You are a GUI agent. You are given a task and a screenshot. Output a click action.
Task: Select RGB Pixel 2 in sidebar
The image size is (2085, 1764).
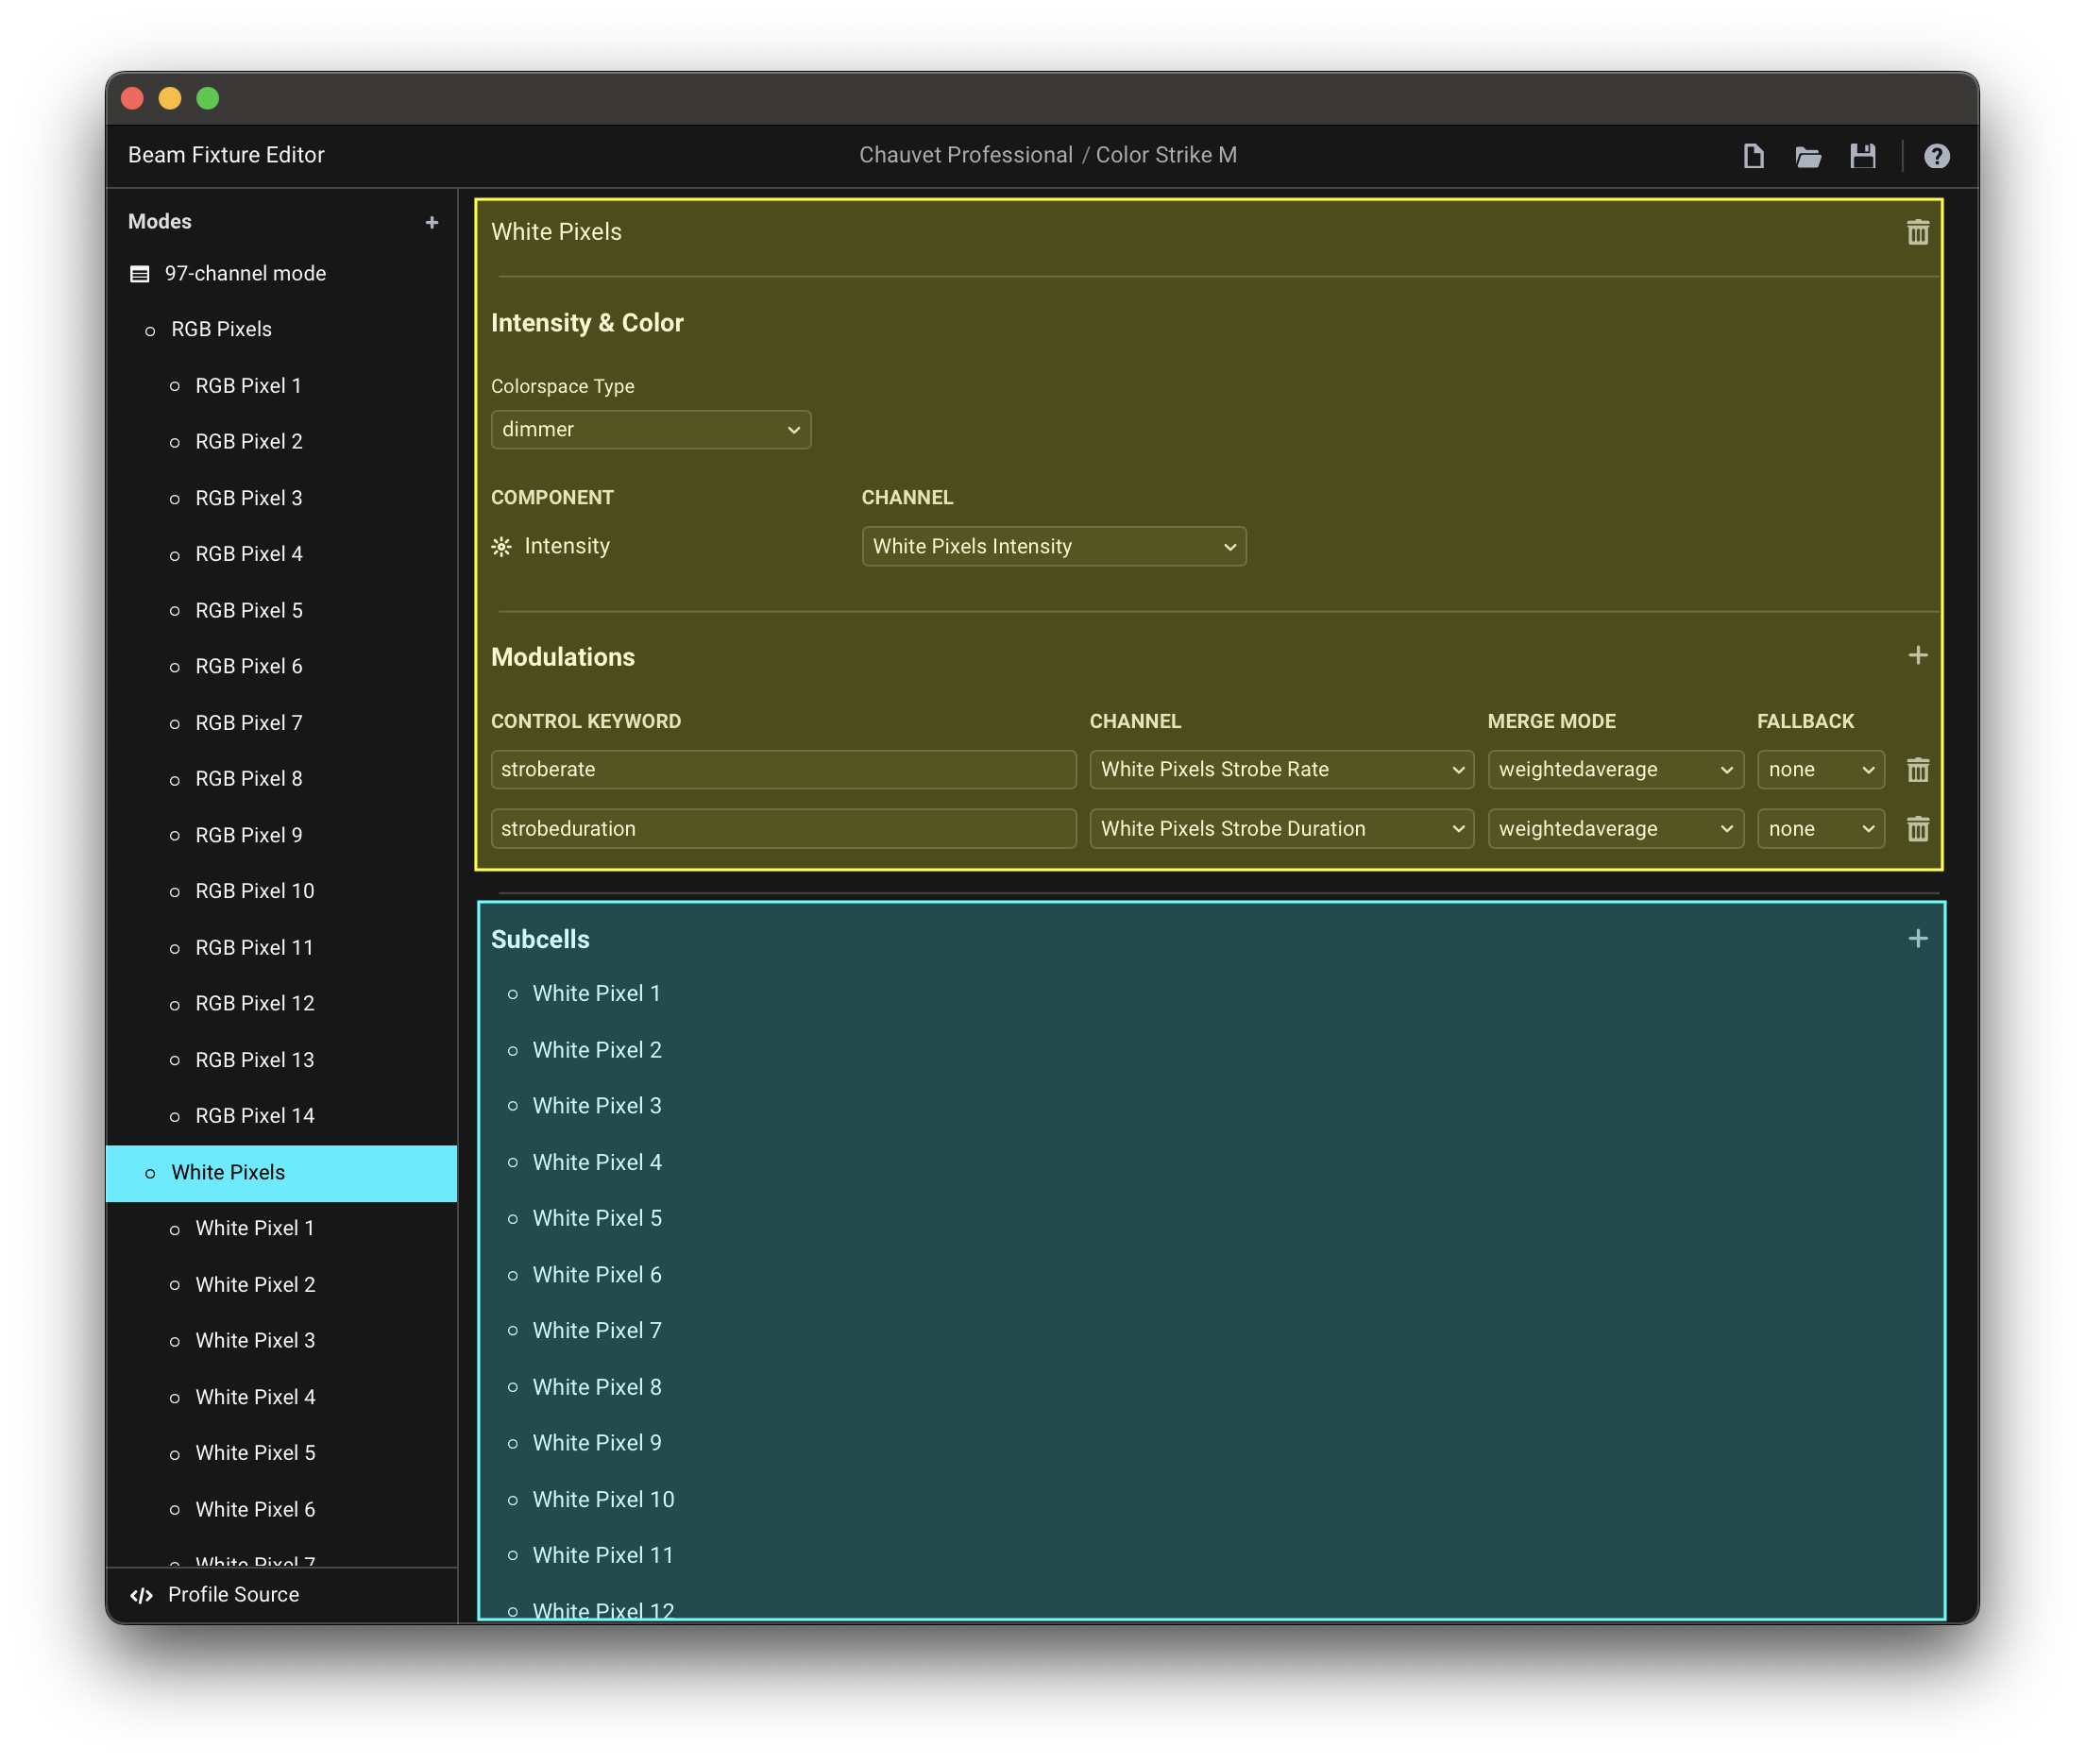pos(282,442)
